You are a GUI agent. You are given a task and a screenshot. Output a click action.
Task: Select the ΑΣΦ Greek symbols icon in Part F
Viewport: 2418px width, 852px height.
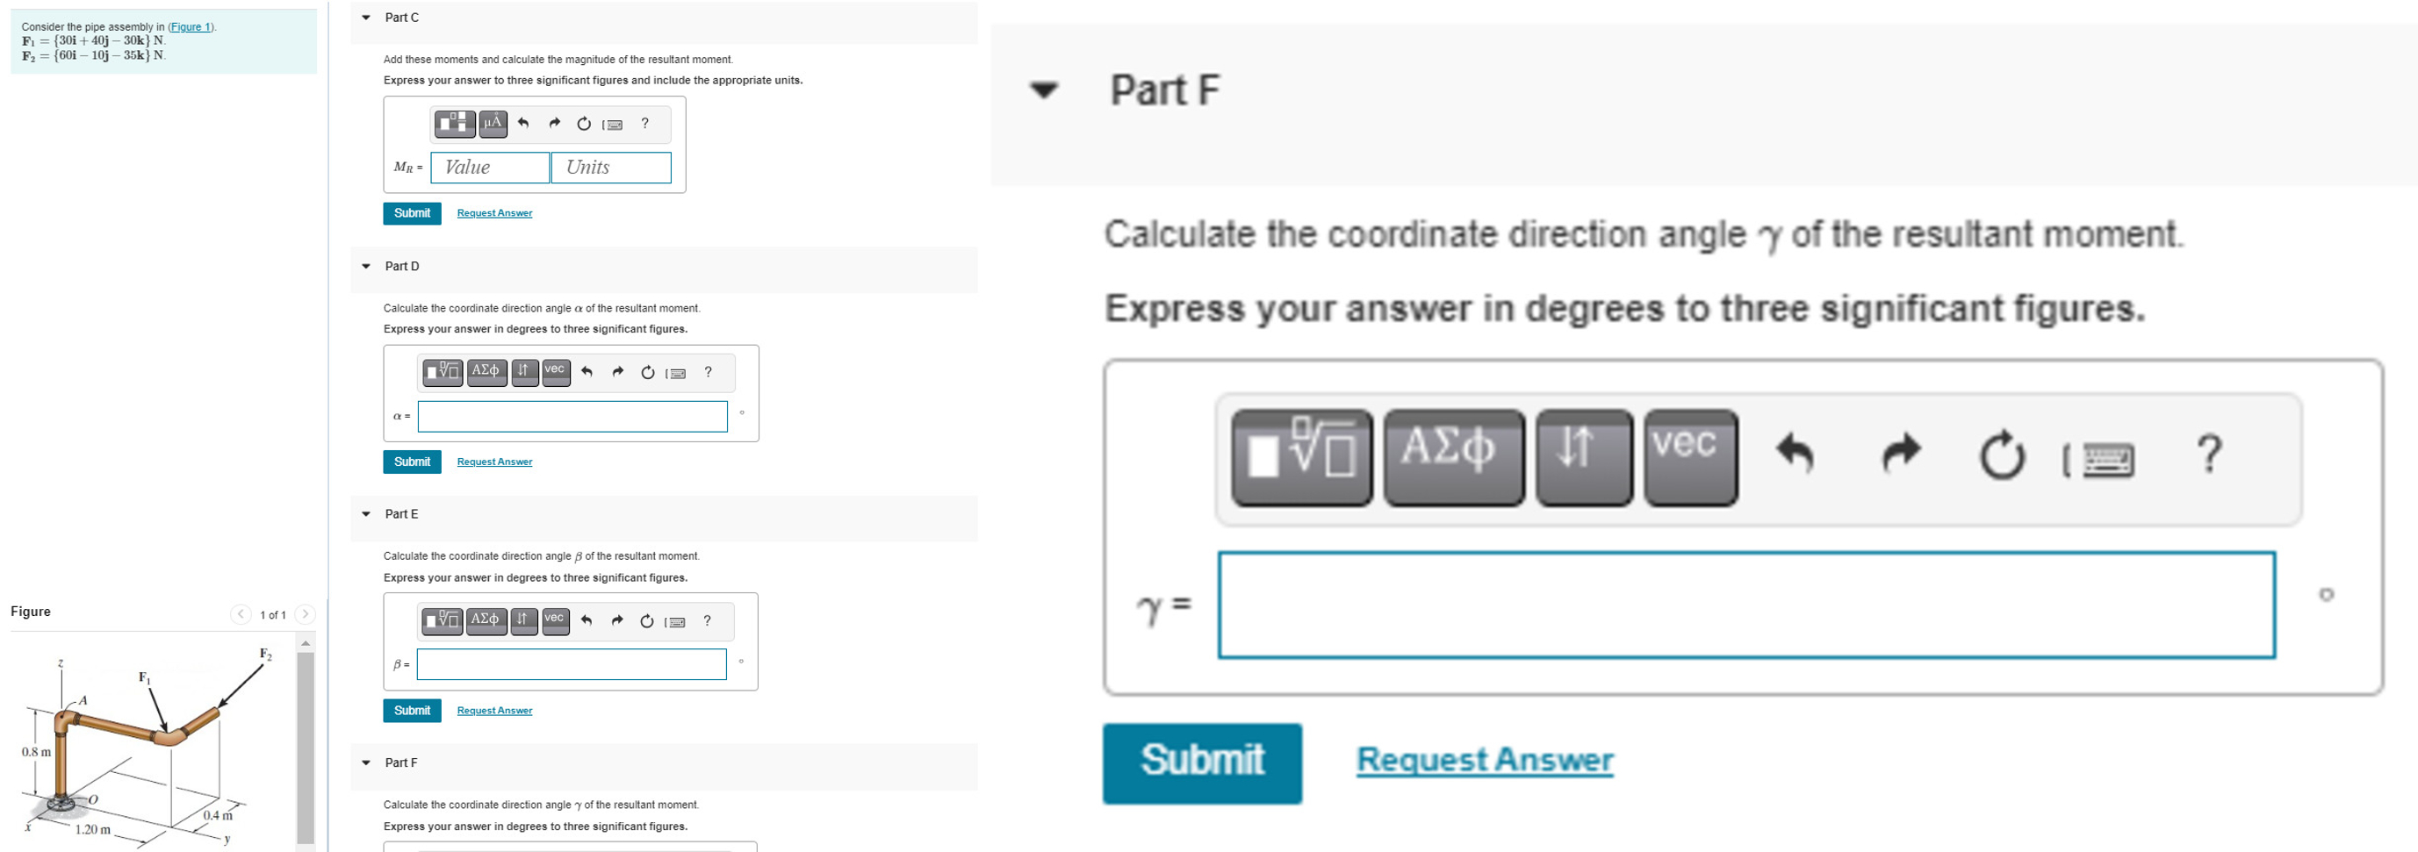pyautogui.click(x=1452, y=456)
